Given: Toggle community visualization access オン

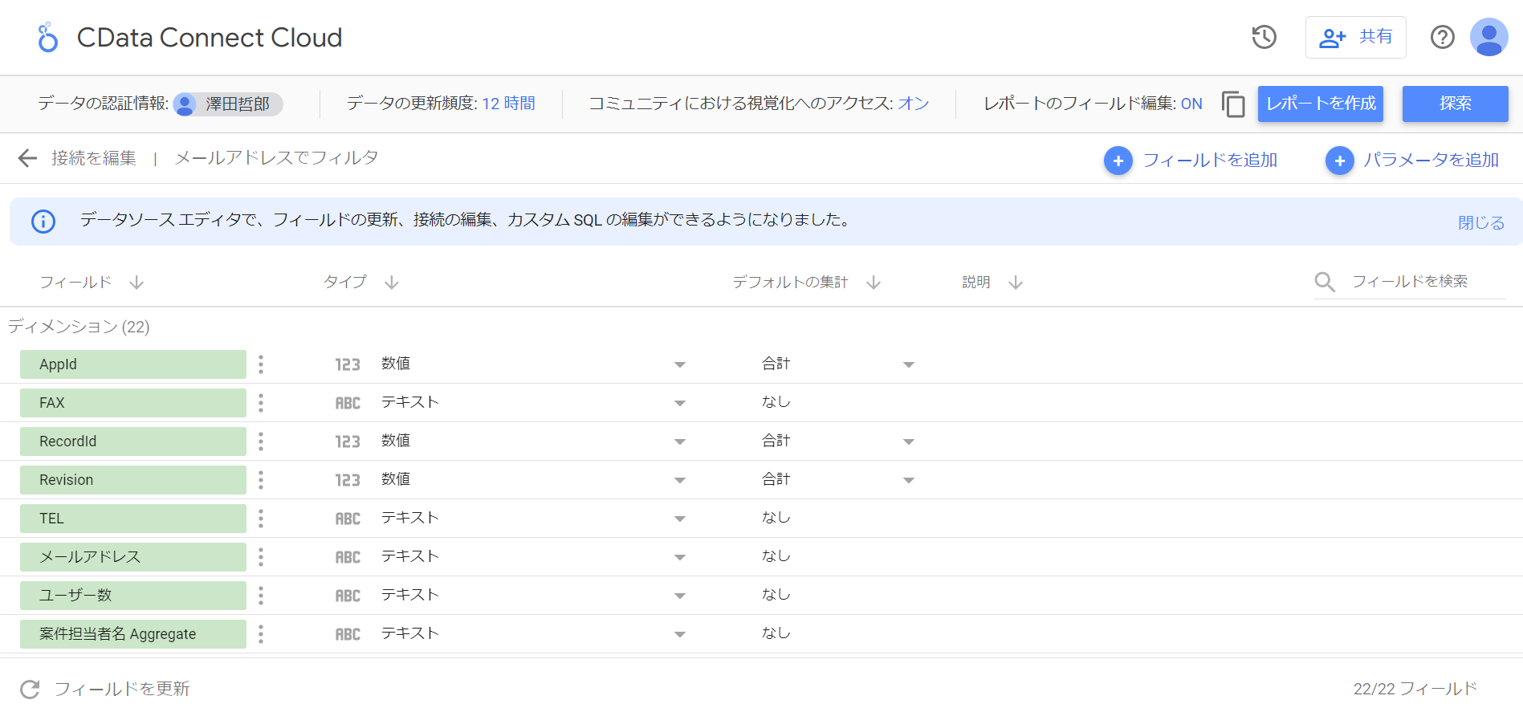Looking at the screenshot, I should [x=913, y=104].
